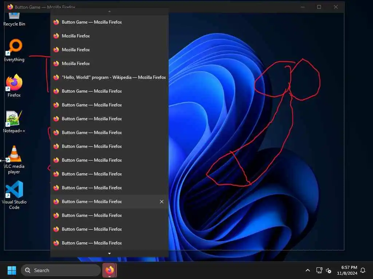Open the Firefox desktop shortcut
The image size is (373, 279).
[14, 86]
